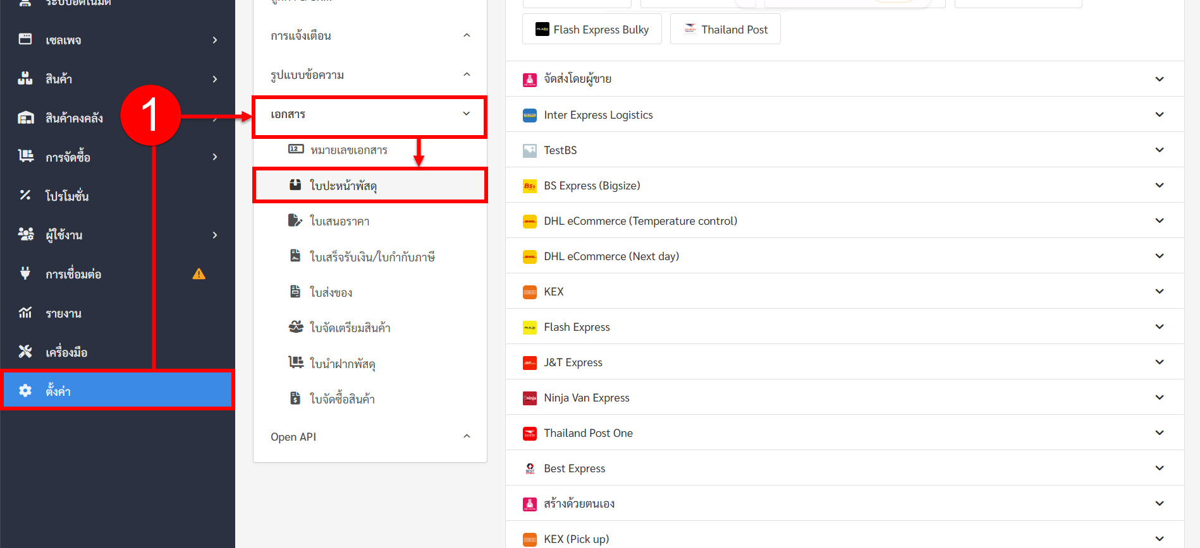Click the Best Express logo
The width and height of the screenshot is (1200, 548).
point(530,468)
